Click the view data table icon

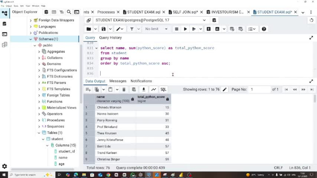tap(54, 12)
